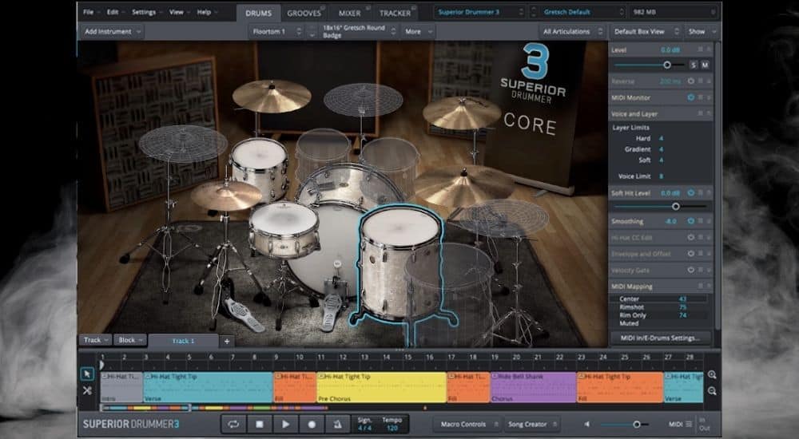Click the Level slider handle
The image size is (799, 439).
(x=667, y=65)
